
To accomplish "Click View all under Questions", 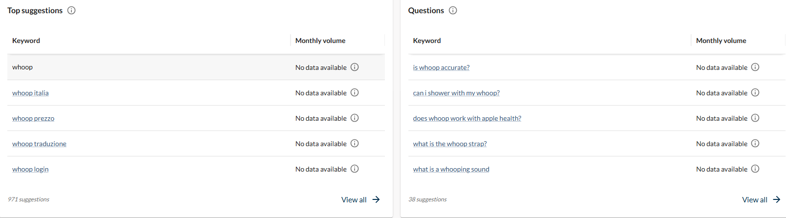I will coord(755,199).
